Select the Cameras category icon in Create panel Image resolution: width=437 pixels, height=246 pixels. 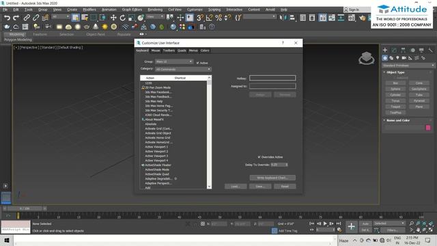pyautogui.click(x=404, y=58)
